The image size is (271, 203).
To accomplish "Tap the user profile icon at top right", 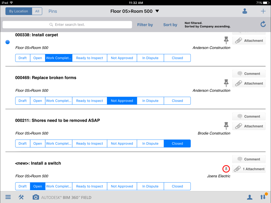I will (x=245, y=11).
